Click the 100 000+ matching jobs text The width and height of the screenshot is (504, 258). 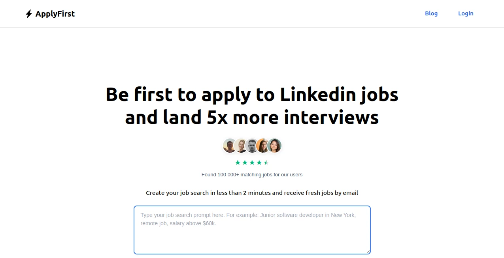[252, 174]
